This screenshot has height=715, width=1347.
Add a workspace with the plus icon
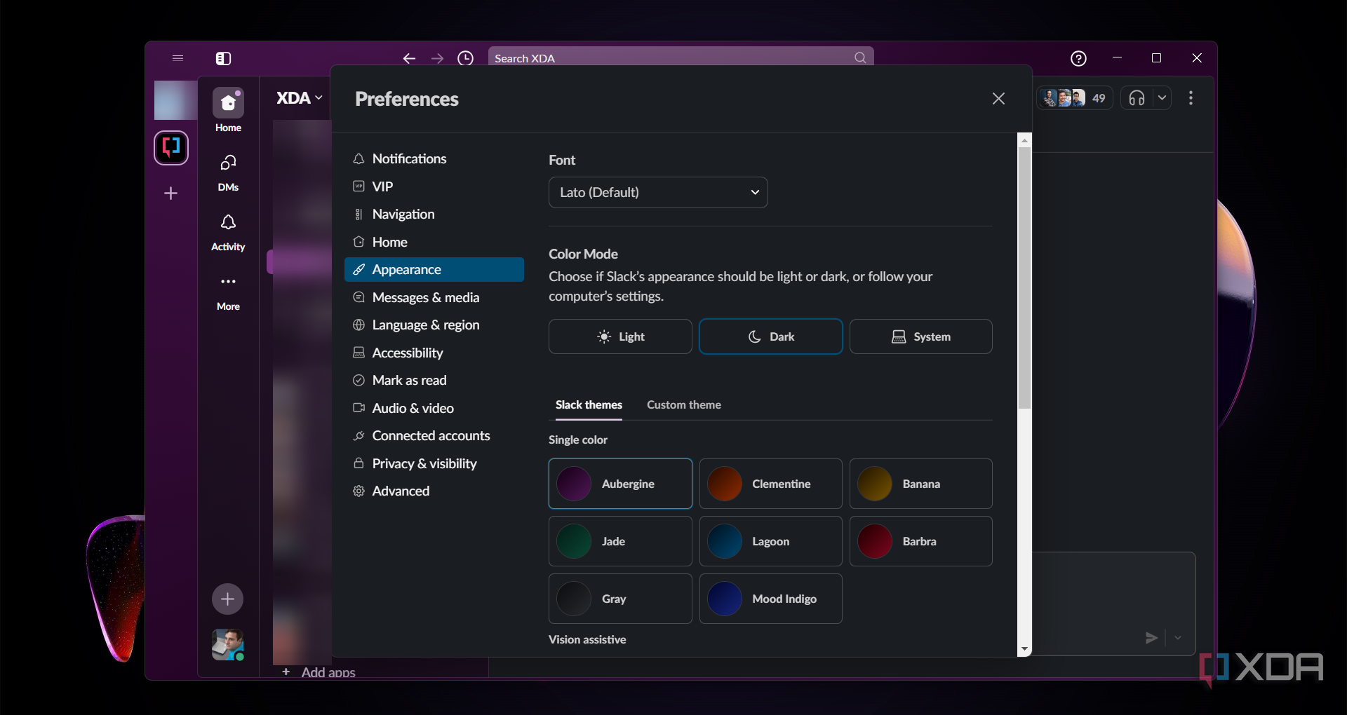coord(170,193)
